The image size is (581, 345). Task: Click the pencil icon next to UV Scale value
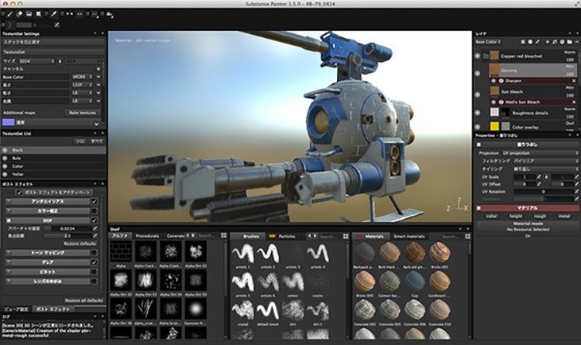538,177
